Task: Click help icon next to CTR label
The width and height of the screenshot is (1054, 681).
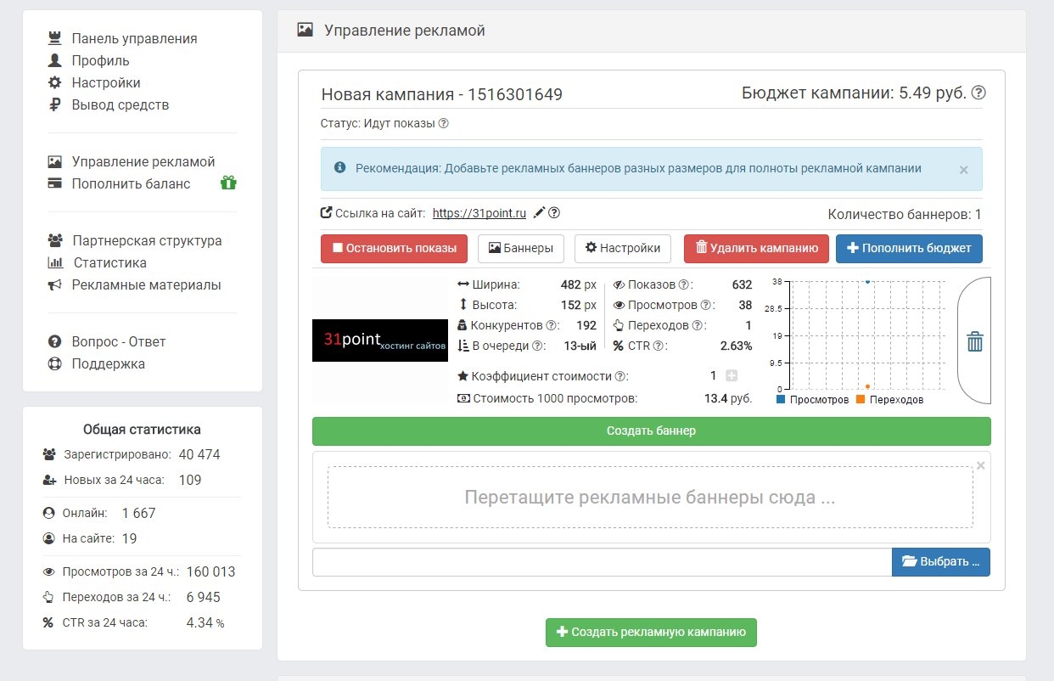Action: [659, 346]
